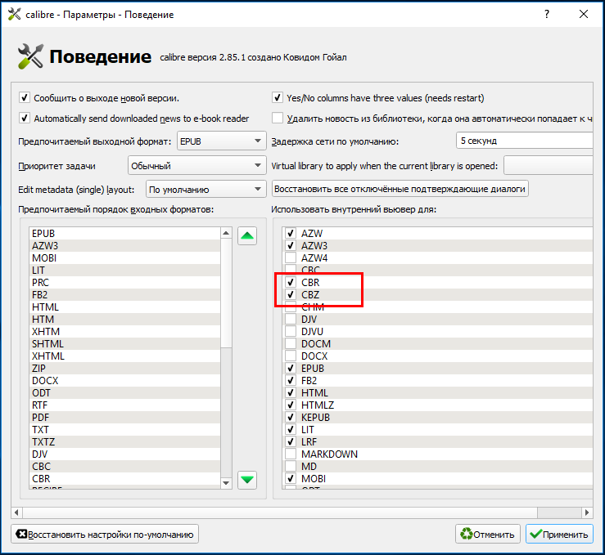Click restore default settings button
Image resolution: width=605 pixels, height=555 pixels.
point(105,535)
